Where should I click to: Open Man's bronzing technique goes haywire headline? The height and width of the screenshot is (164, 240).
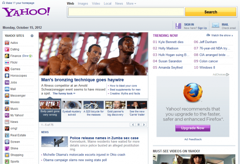pos(82,80)
